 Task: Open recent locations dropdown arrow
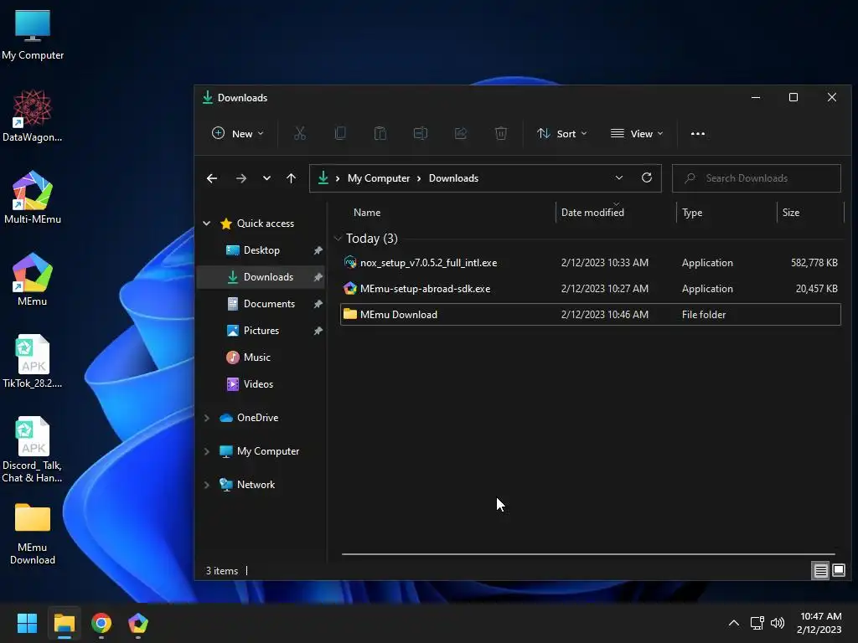point(266,178)
